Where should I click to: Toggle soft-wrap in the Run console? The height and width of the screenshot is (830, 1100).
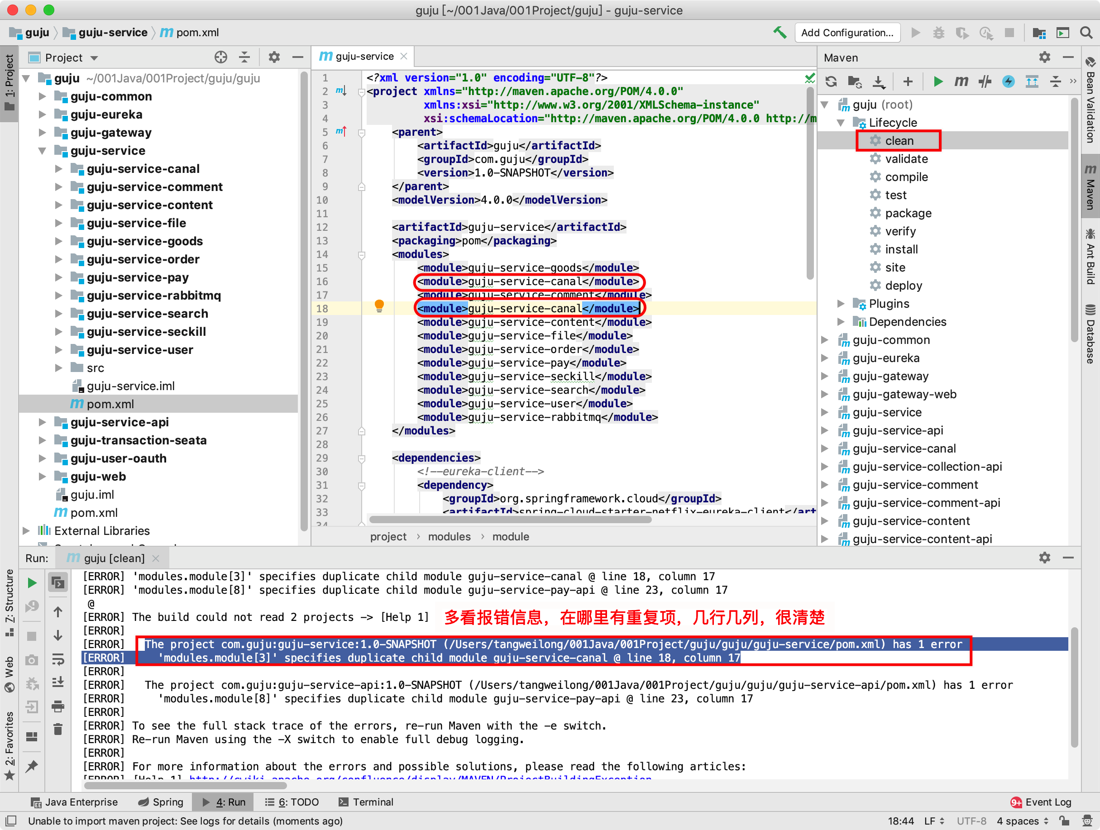point(58,659)
